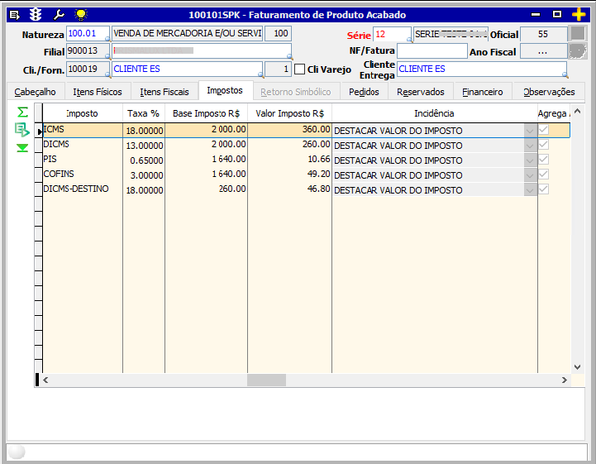This screenshot has width=596, height=464.
Task: Expand Incidência dropdown in DICMS-DESTINO row
Action: (530, 189)
